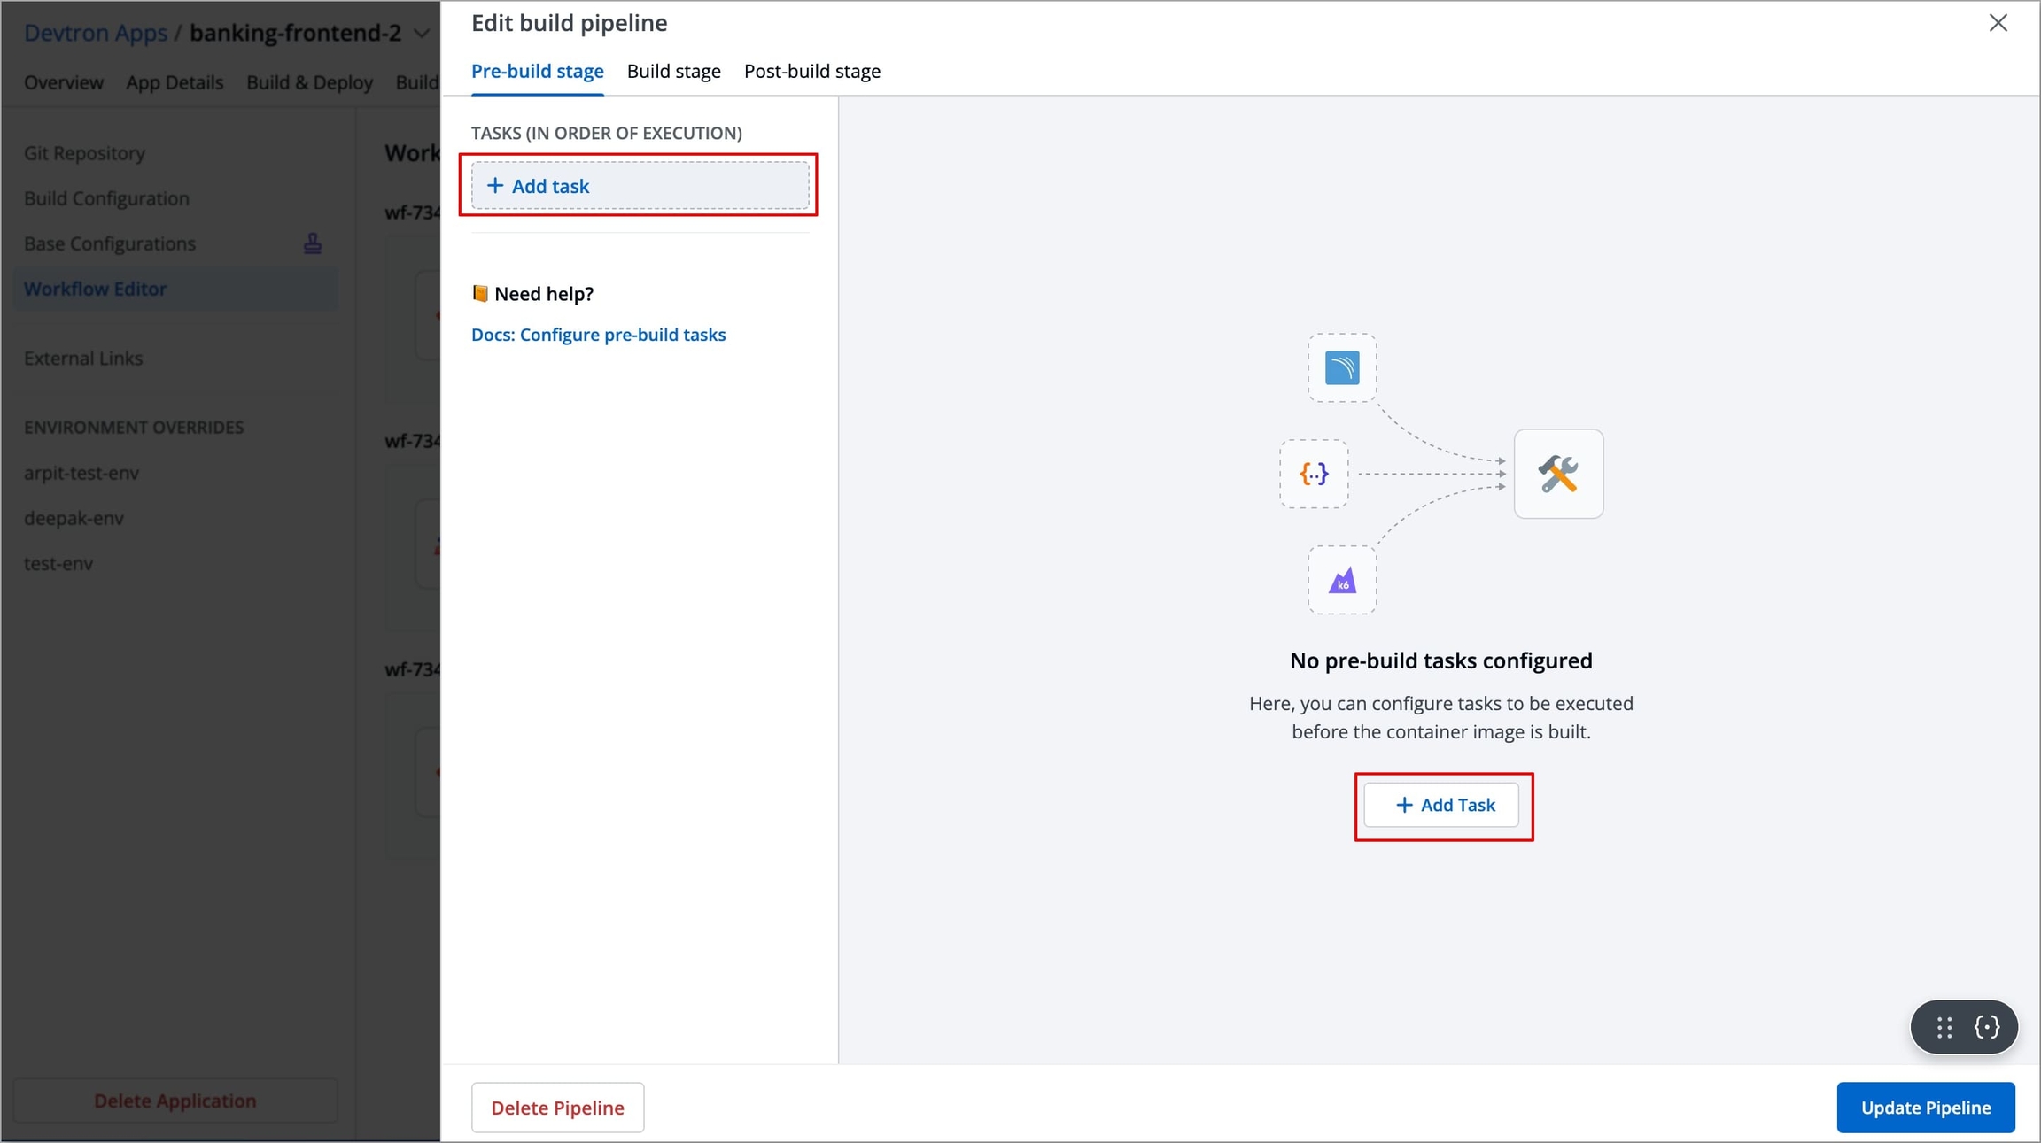Switch to the Post-build stage tab

coord(811,71)
